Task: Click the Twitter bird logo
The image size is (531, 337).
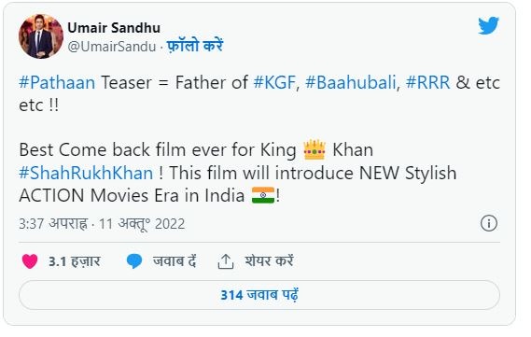Action: point(488,25)
